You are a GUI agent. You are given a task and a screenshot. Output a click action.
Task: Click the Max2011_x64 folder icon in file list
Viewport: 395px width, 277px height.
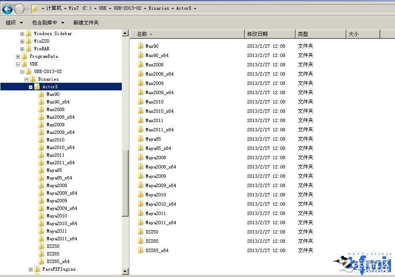[x=140, y=130]
